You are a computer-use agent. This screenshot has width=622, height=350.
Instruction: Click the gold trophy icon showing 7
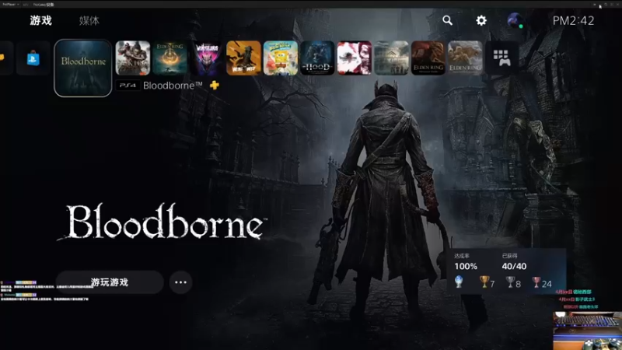pos(484,282)
